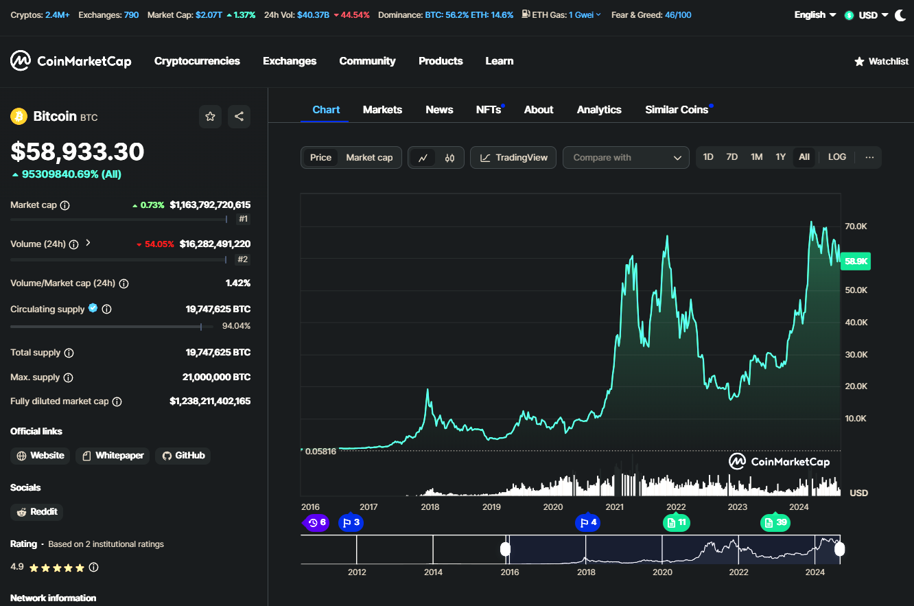
Task: Click the Circulating supply 94.04% progress bar
Action: click(x=111, y=327)
